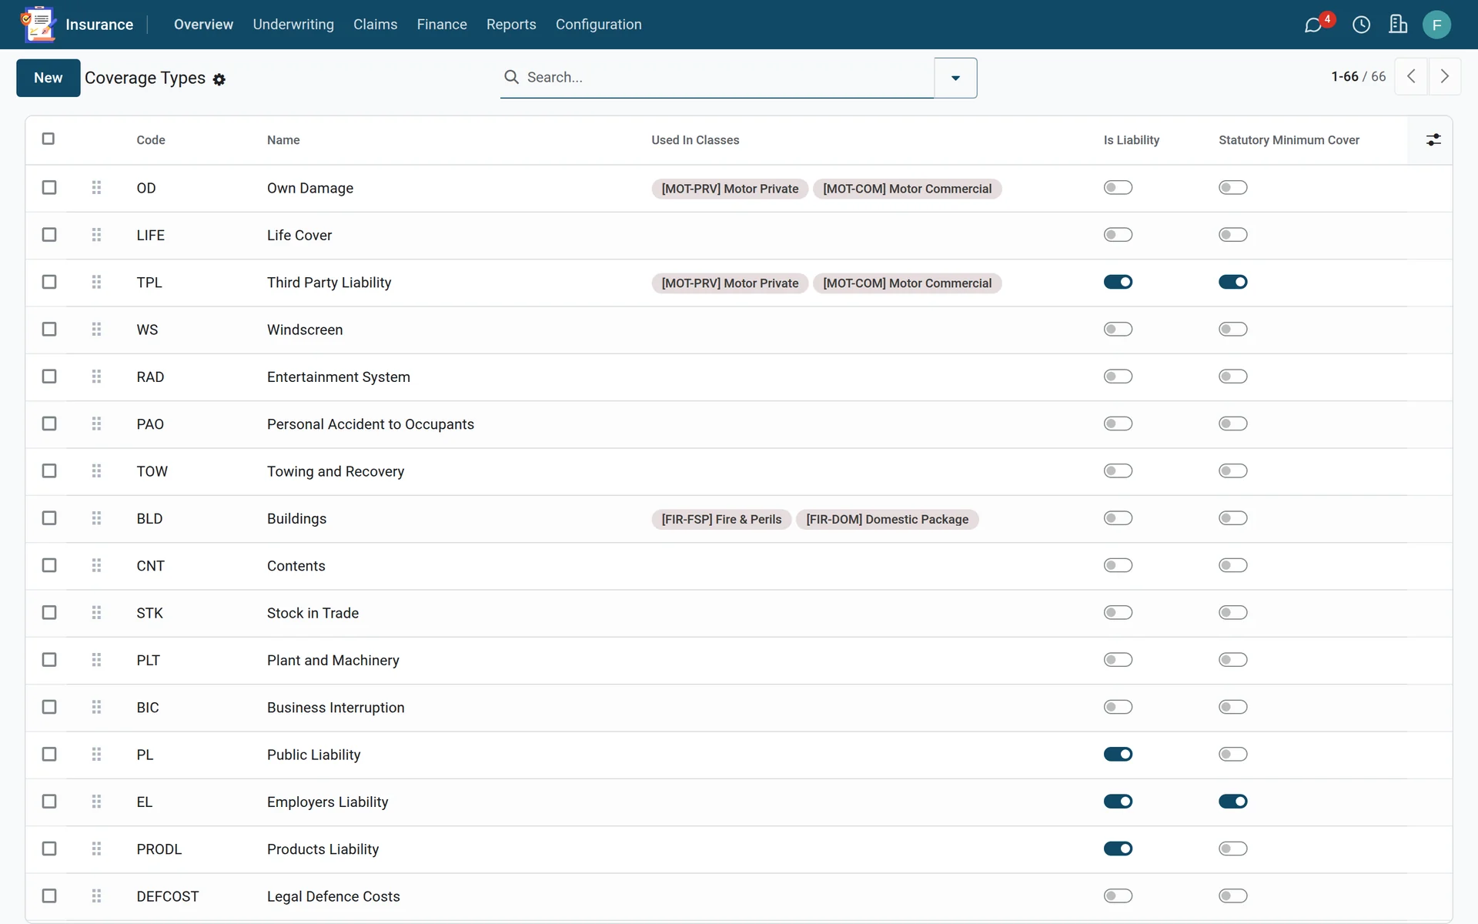Click the search magnifier icon

coord(511,77)
